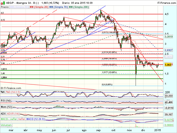Click the RSI (14) indicator label
177x133 pixels.
point(6,101)
